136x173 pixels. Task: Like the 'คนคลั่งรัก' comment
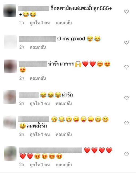[126, 123]
